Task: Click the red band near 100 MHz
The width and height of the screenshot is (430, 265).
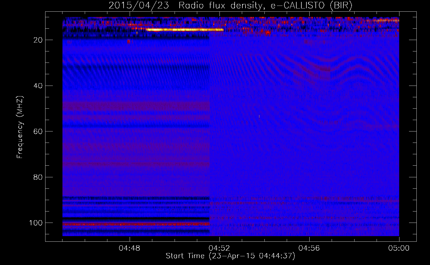Action: click(x=136, y=224)
